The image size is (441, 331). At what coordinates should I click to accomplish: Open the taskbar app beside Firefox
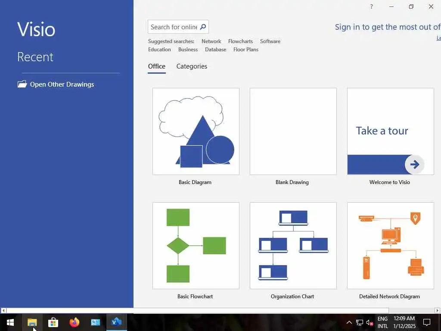coord(95,322)
